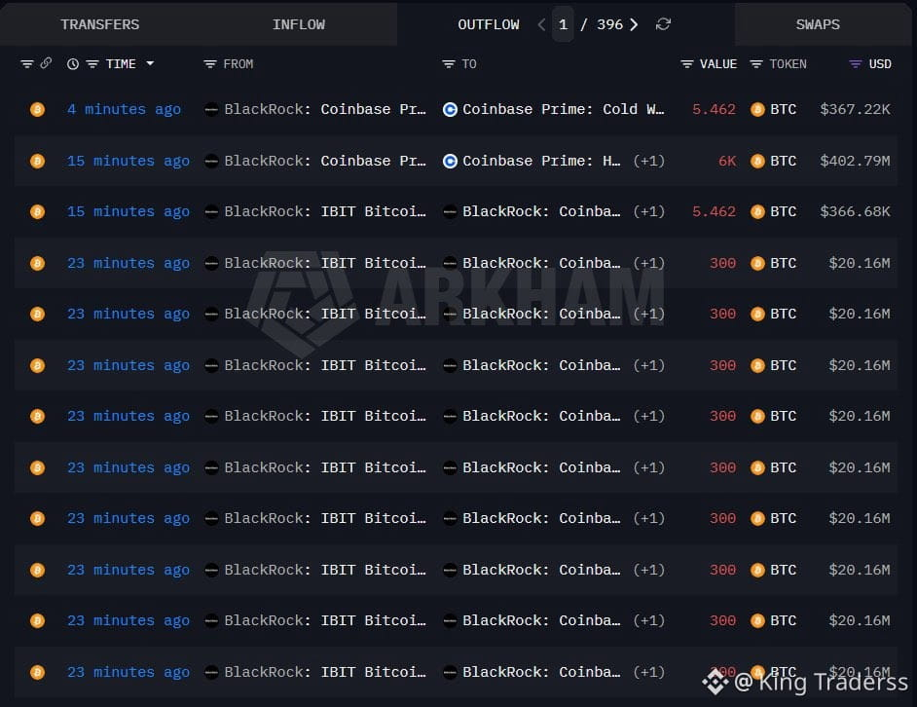Click the link icon in table header
This screenshot has height=707, width=917.
[46, 63]
